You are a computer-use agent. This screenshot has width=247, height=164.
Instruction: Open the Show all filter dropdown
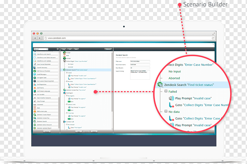[x=41, y=49]
